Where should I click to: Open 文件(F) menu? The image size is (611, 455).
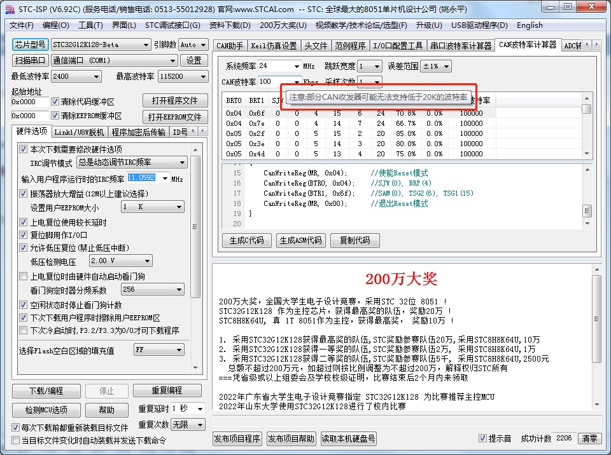pyautogui.click(x=22, y=25)
